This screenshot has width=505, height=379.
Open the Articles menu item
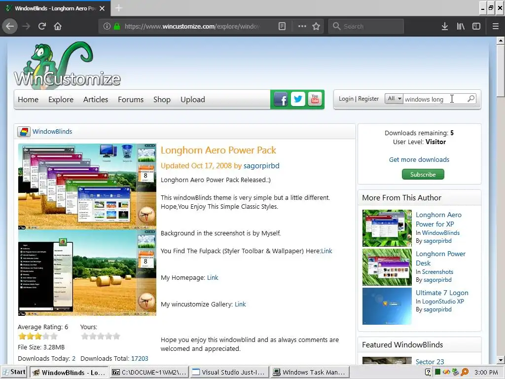(x=96, y=100)
